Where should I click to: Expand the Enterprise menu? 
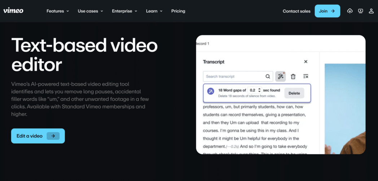point(125,11)
